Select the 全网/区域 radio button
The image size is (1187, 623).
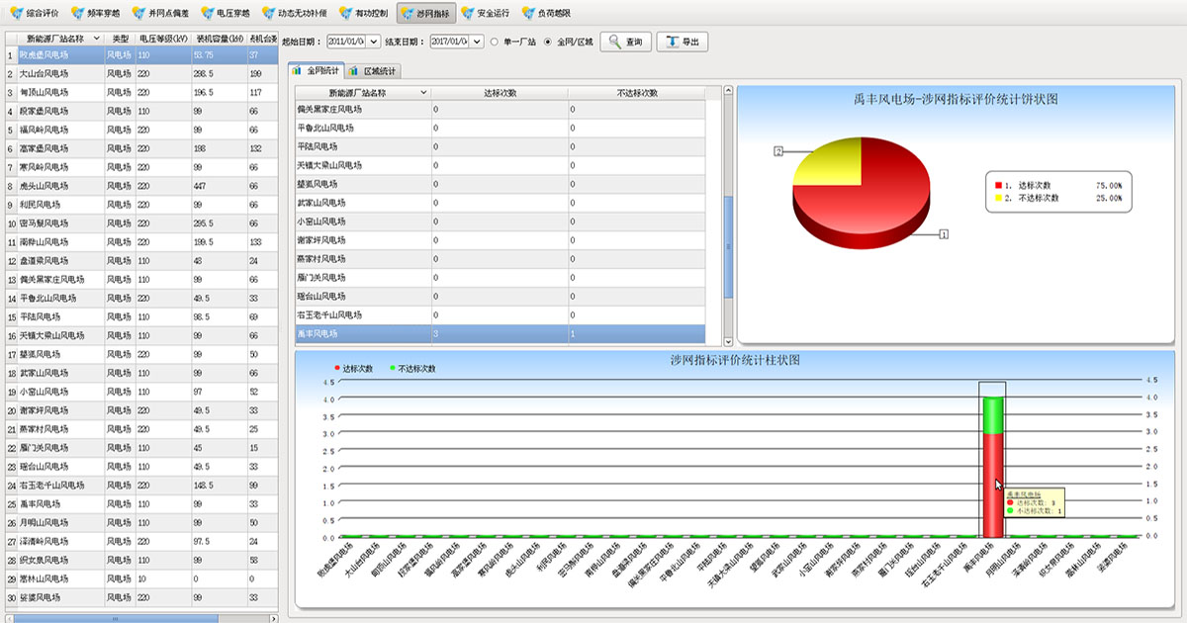point(548,43)
